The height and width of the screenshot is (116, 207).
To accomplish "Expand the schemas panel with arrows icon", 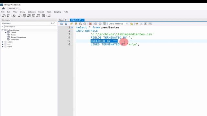I will (x=54, y=23).
